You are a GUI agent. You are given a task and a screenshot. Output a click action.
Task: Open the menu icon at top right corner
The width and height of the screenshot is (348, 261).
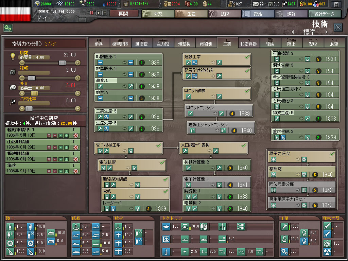(336, 4)
